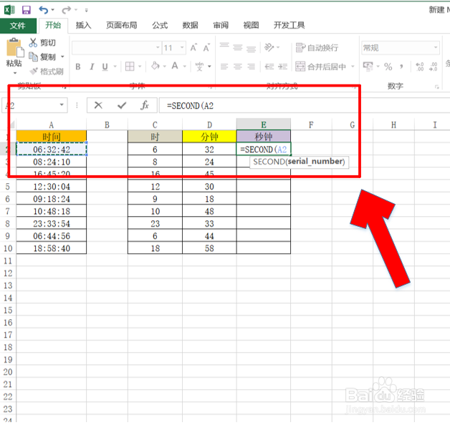Viewport: 450px width, 425px height.
Task: Switch to the 页面布局 tab
Action: (122, 25)
